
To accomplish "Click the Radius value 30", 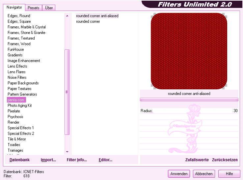I will pyautogui.click(x=235, y=111).
